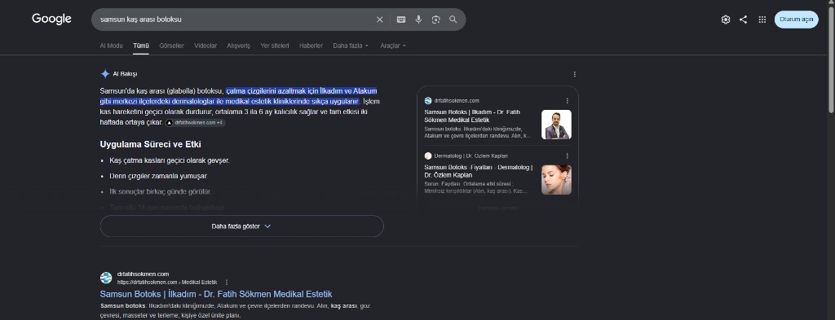This screenshot has width=835, height=320.
Task: Open options for drfatihsokmen.com source card
Action: click(568, 100)
